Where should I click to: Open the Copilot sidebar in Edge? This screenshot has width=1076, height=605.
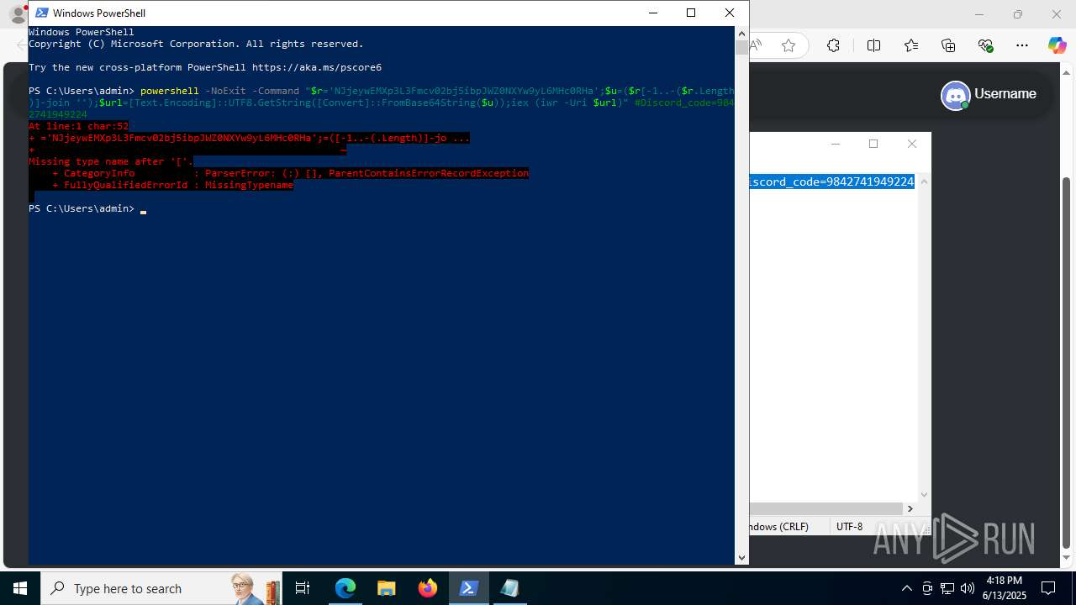point(1057,45)
